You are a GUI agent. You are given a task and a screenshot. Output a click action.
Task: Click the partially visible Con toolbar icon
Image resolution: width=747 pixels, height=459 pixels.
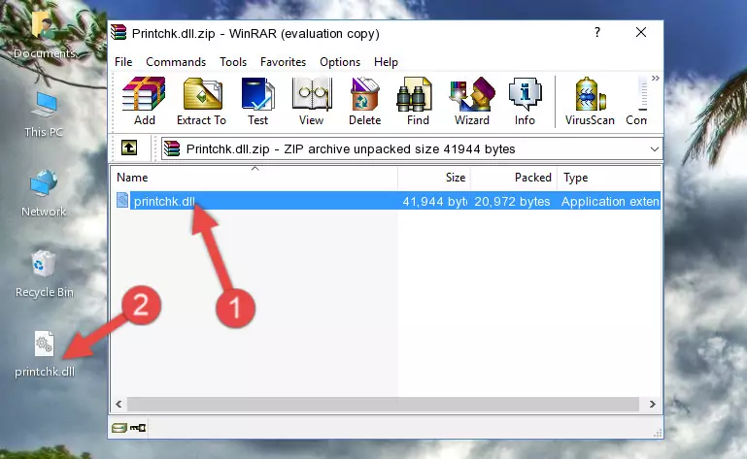(x=637, y=101)
